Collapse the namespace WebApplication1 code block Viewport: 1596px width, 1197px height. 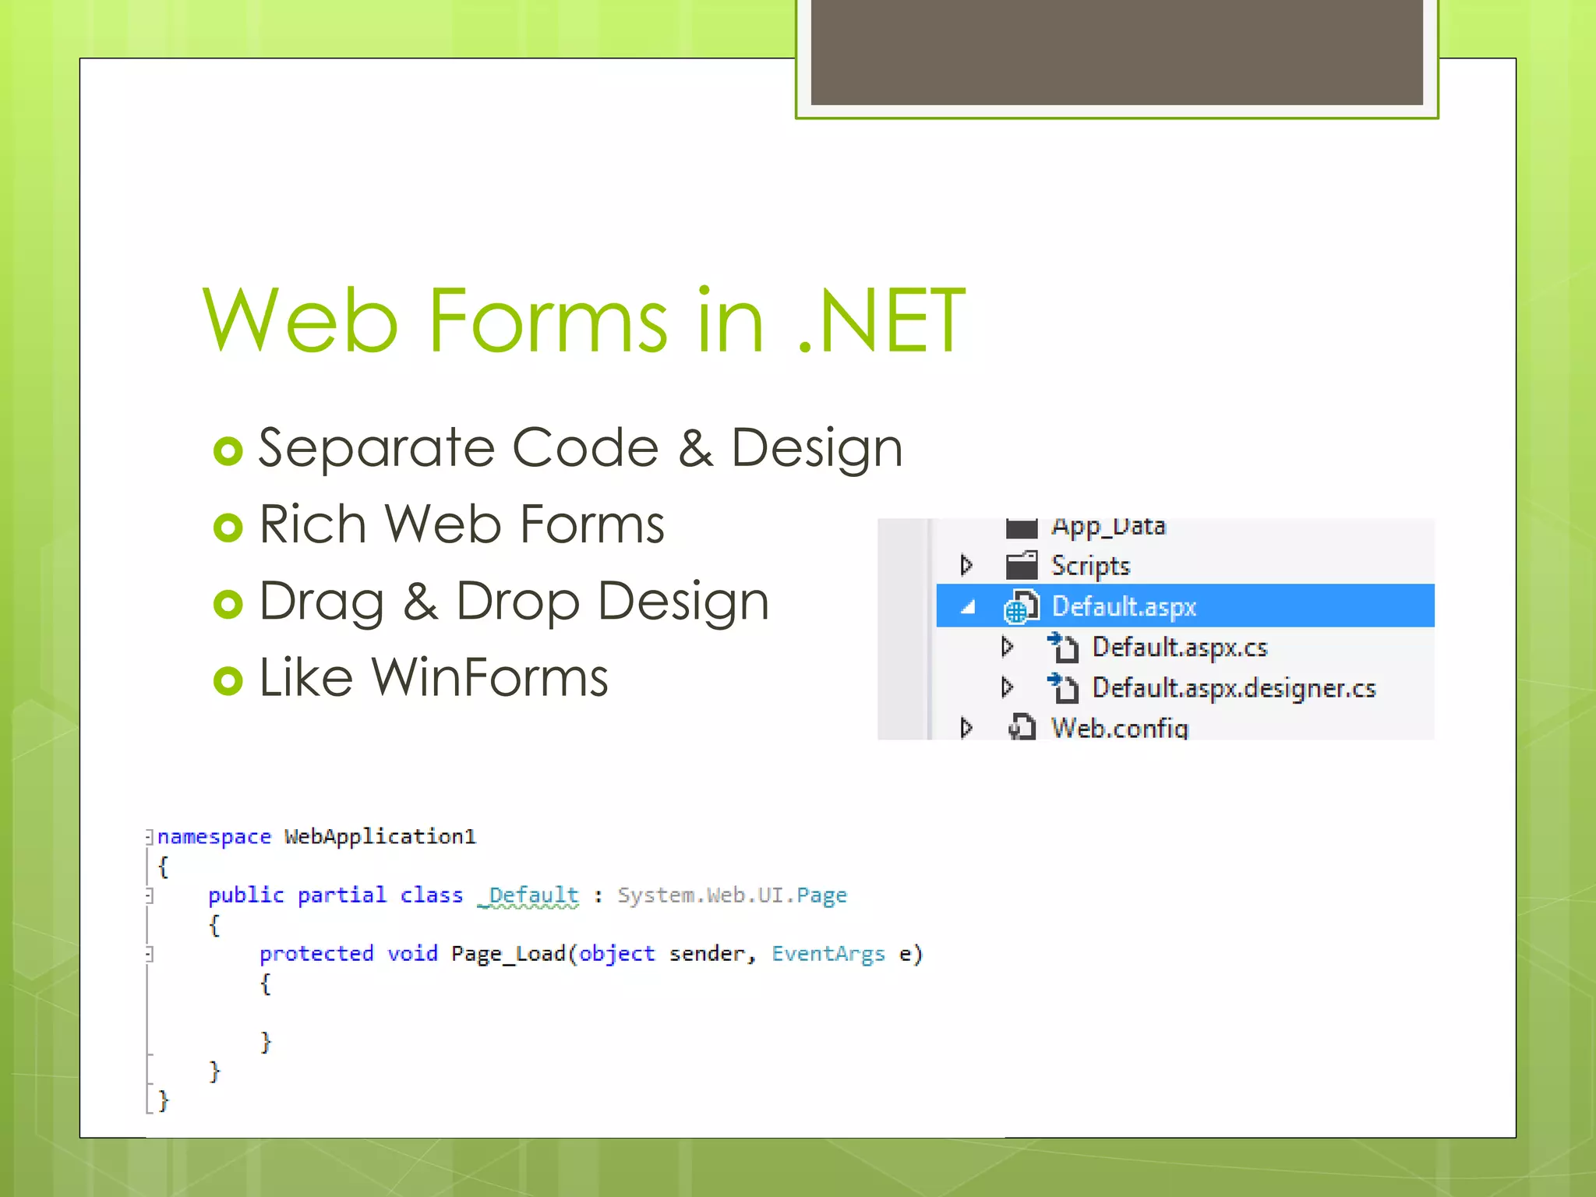click(149, 837)
